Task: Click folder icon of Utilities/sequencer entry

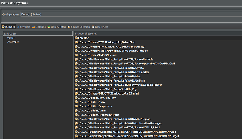Action: point(76,106)
